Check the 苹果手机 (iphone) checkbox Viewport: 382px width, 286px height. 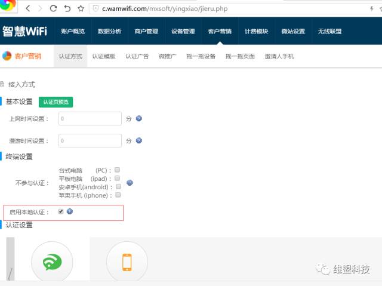tap(118, 195)
